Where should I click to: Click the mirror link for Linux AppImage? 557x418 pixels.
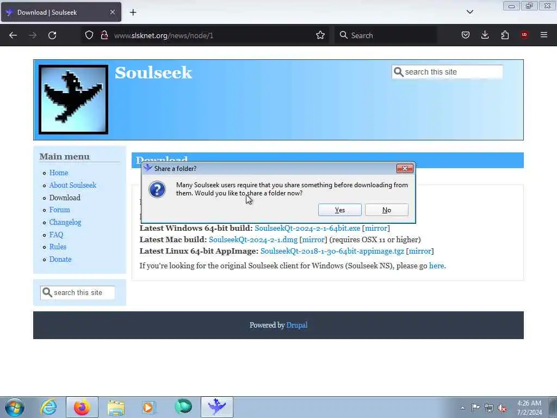(x=420, y=251)
